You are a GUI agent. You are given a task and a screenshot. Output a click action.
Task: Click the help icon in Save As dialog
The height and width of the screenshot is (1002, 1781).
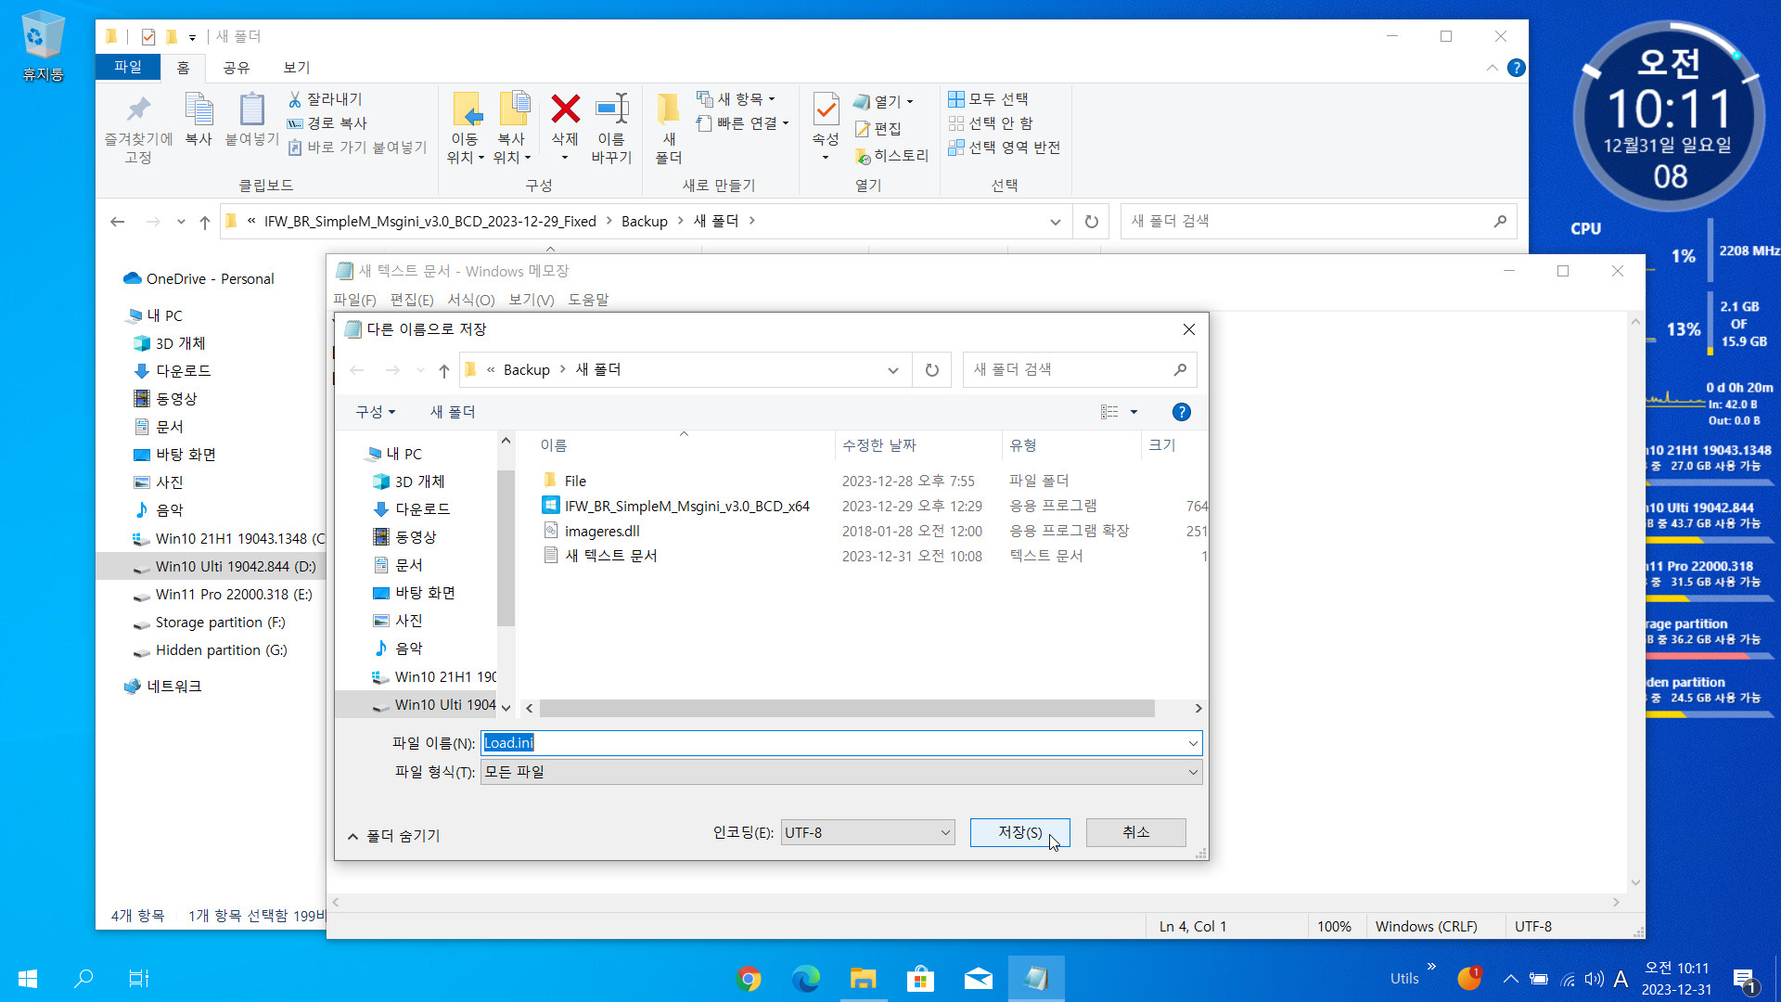pyautogui.click(x=1181, y=412)
